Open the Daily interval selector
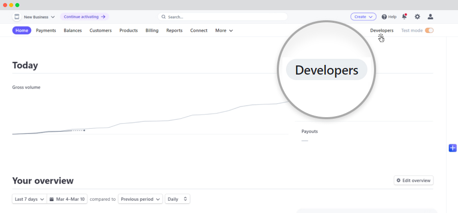Viewport: 458px width, 213px height. point(177,199)
